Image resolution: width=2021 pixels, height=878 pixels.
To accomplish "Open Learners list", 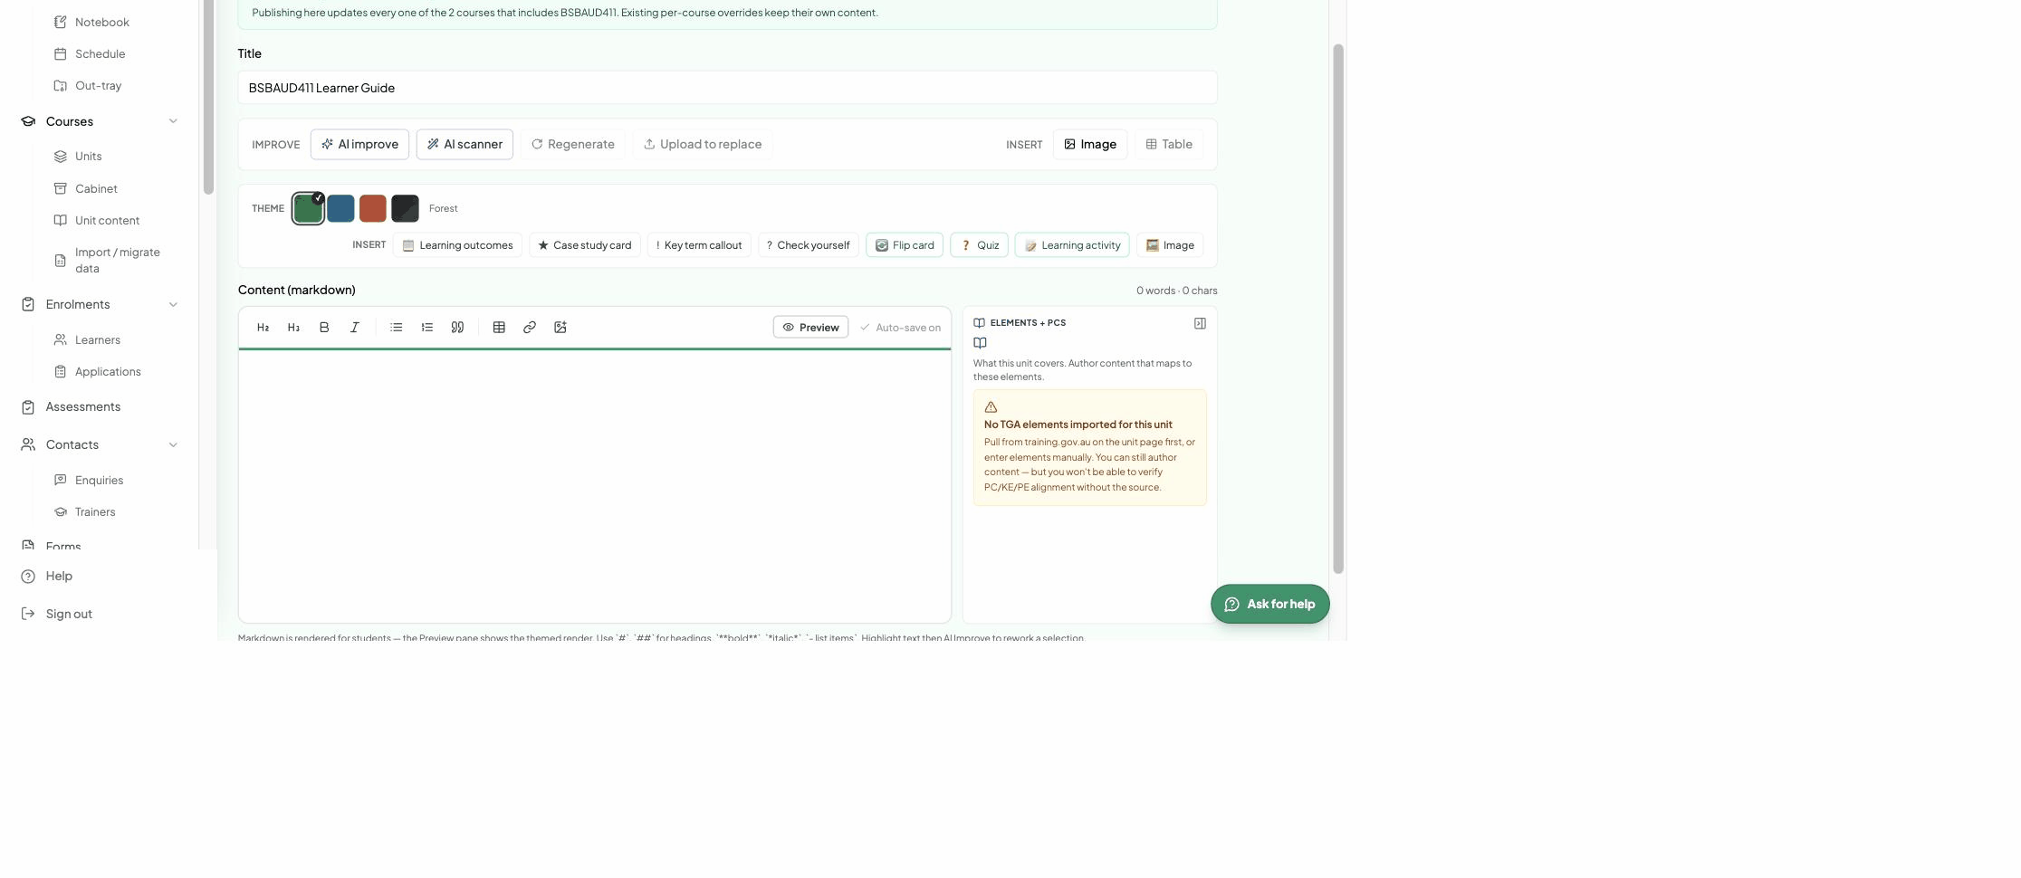I will pos(98,340).
